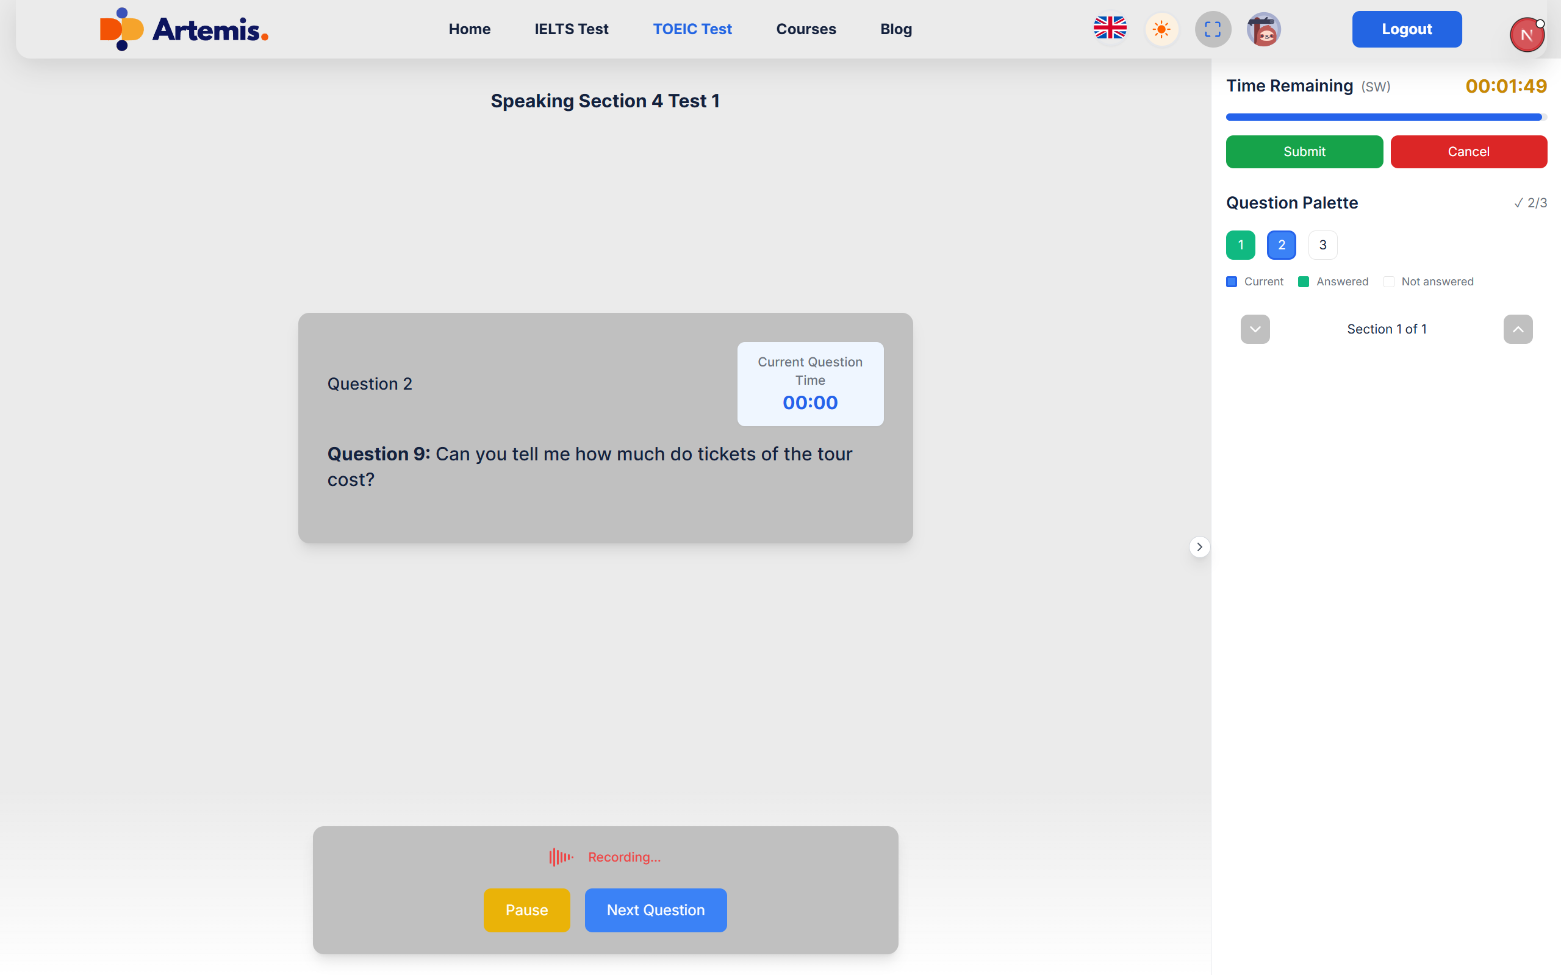
Task: Click the Next Question button
Action: 655,910
